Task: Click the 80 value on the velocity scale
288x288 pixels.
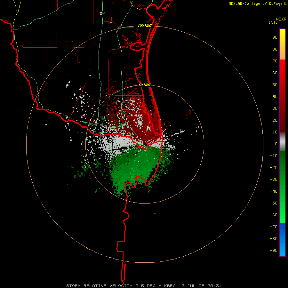Action: click(x=275, y=49)
